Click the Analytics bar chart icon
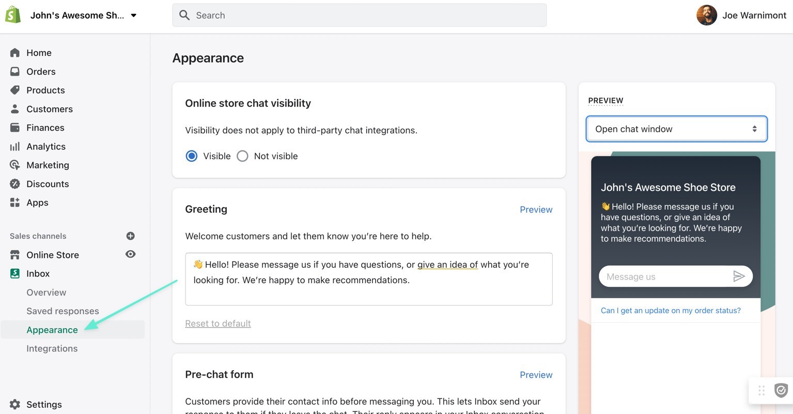The image size is (793, 414). click(15, 146)
